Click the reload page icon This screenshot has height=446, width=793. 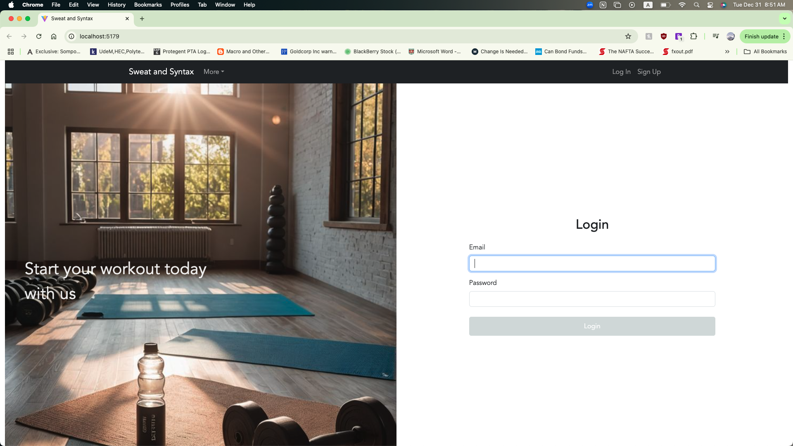tap(39, 36)
